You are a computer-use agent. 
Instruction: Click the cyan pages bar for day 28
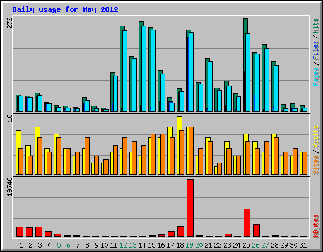pos(276,88)
